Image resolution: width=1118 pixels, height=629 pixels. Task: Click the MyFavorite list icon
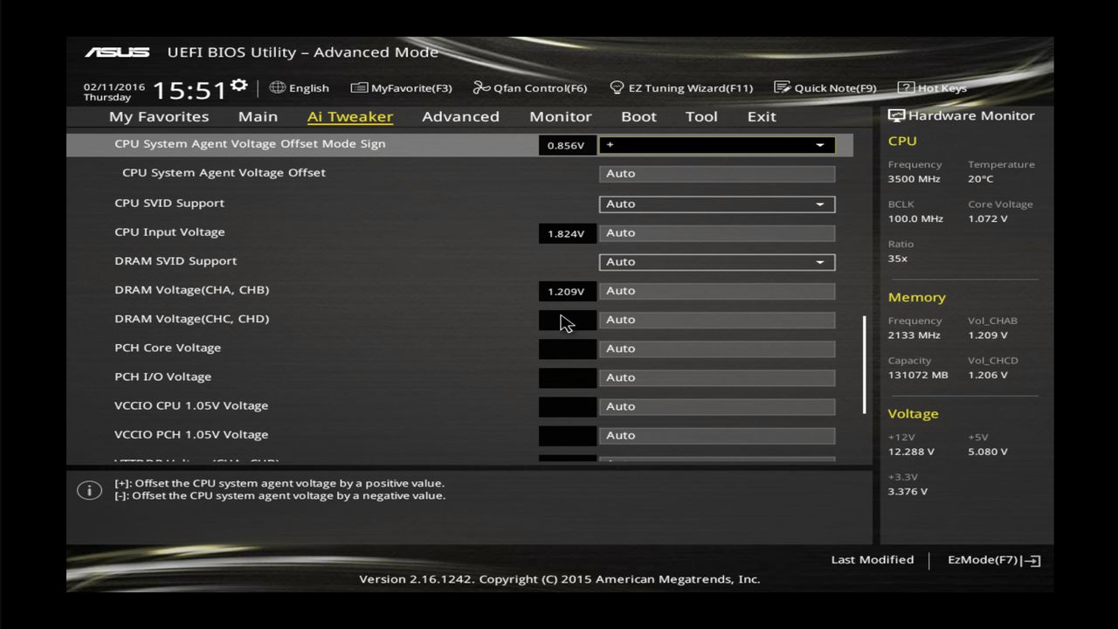(359, 87)
